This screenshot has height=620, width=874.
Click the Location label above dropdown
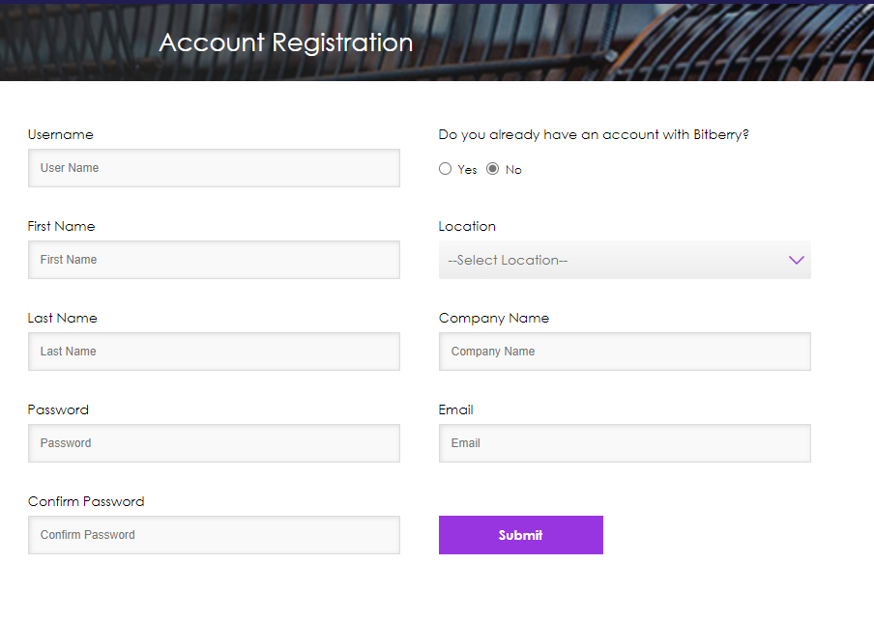coord(467,227)
